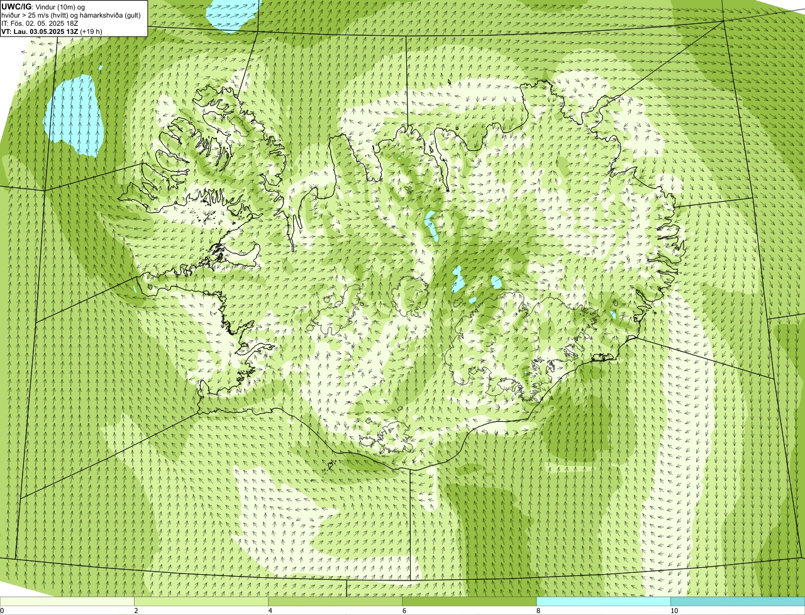The width and height of the screenshot is (805, 615).
Task: Click the 4–6 m/s medium green legend swatch
Action: click(335, 601)
